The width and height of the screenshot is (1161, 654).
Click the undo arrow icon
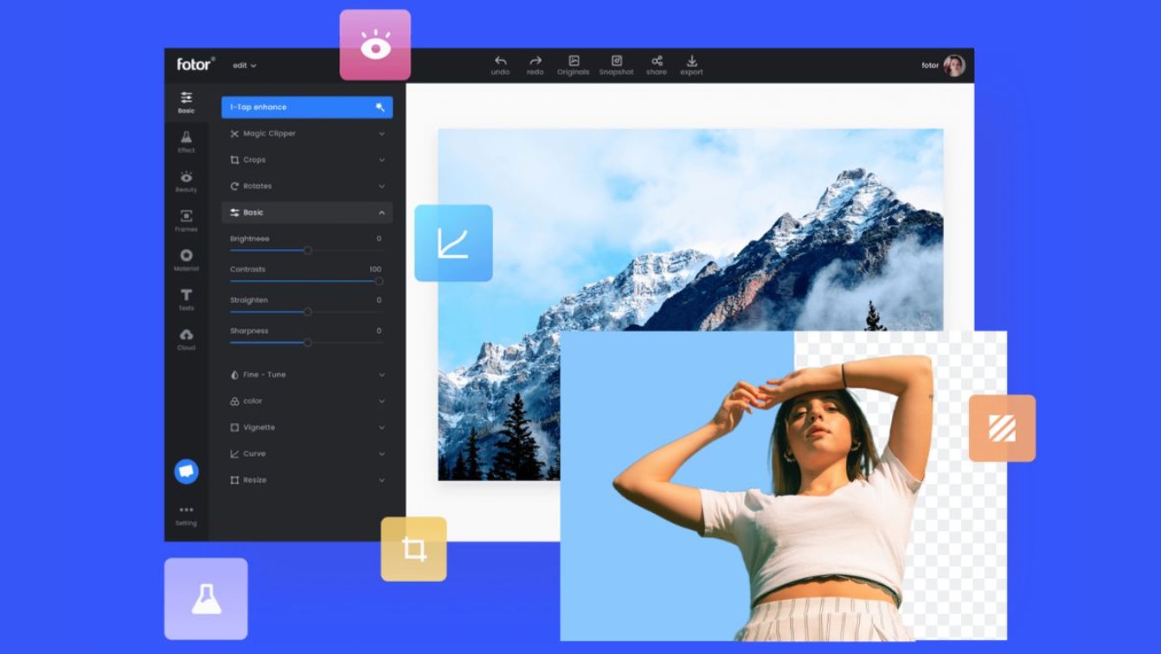click(x=500, y=61)
